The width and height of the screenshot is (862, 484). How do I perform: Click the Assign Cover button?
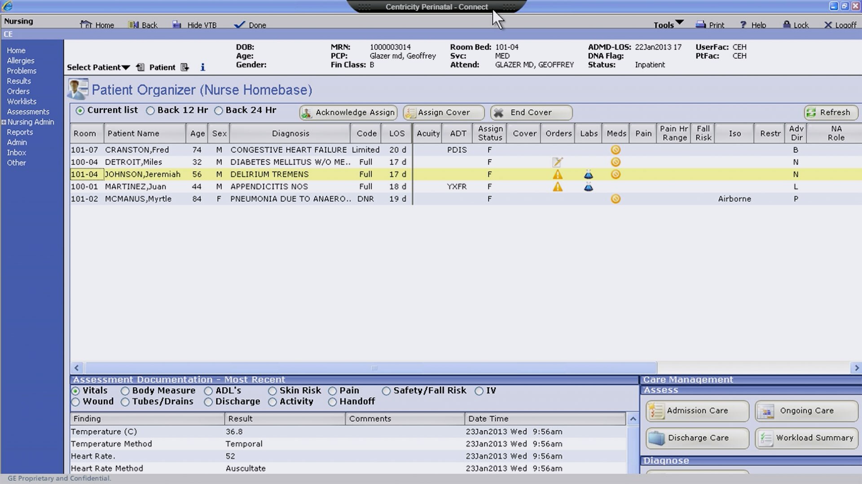click(x=443, y=112)
